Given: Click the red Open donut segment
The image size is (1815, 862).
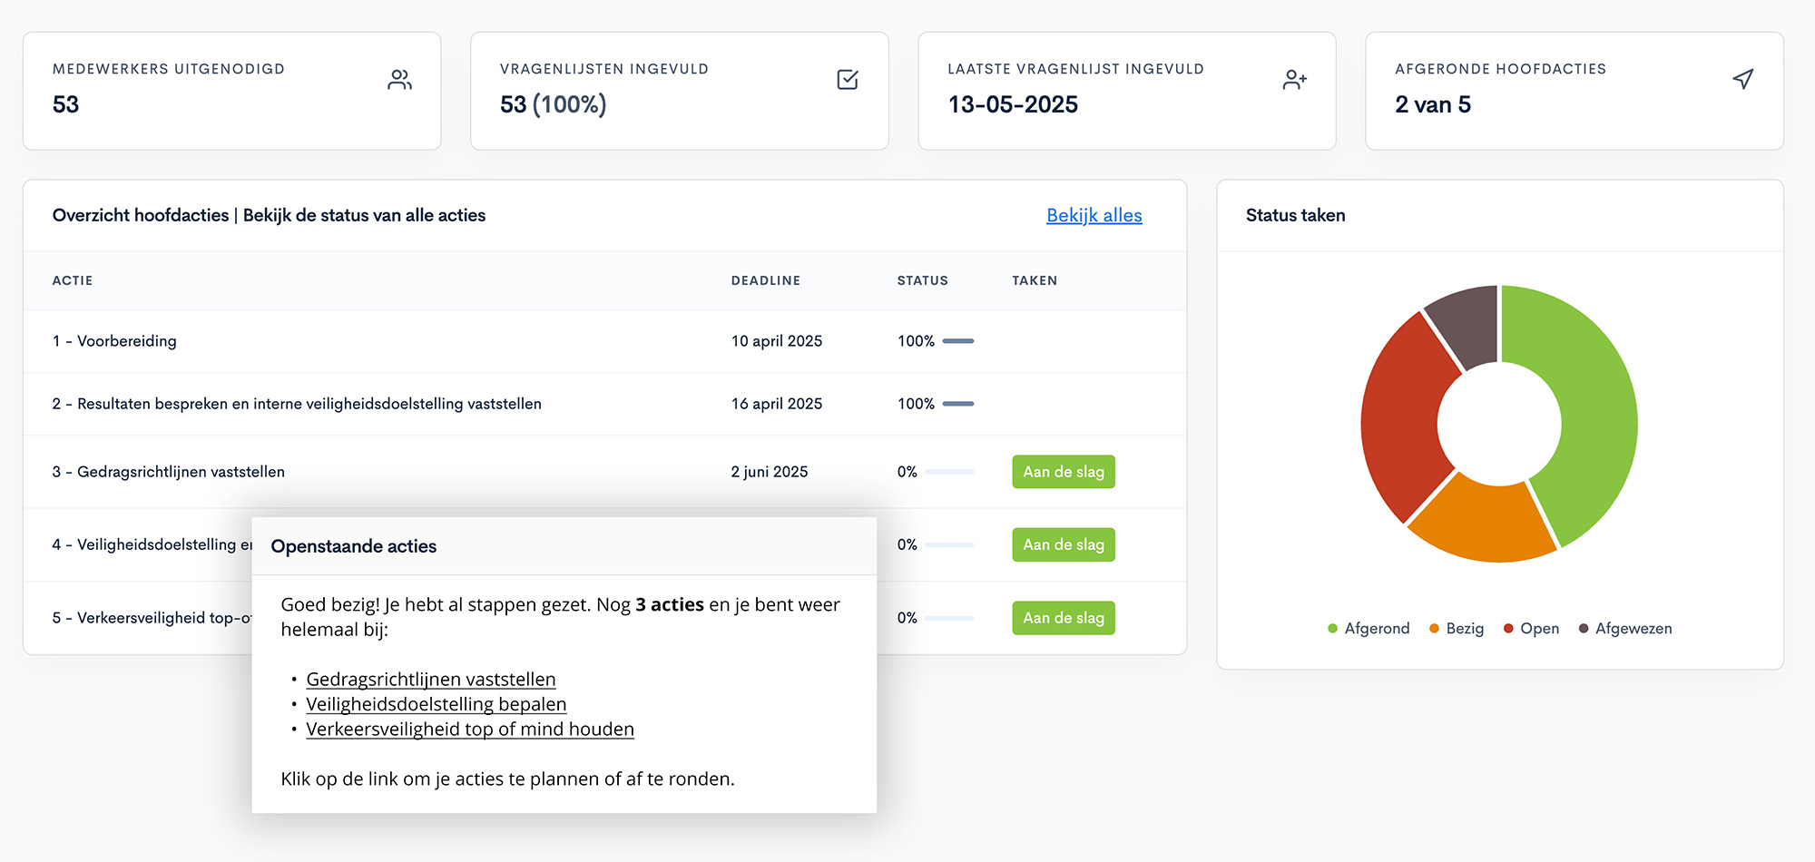Looking at the screenshot, I should pos(1402,417).
